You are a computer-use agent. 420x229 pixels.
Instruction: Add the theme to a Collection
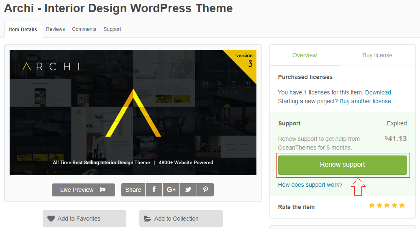pyautogui.click(x=181, y=219)
